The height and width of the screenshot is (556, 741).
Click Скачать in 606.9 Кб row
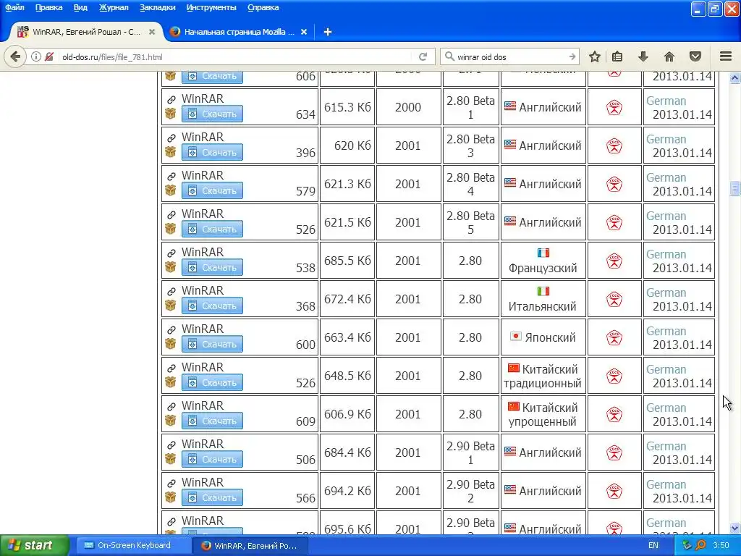coord(212,421)
